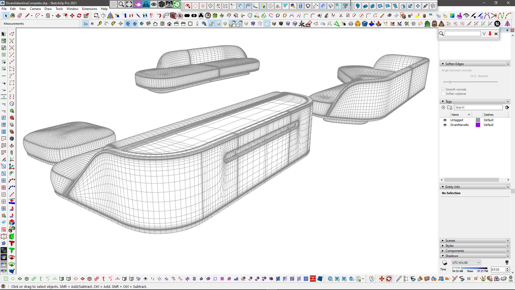
Task: Click the gray Untagged color swatch
Action: (478, 120)
